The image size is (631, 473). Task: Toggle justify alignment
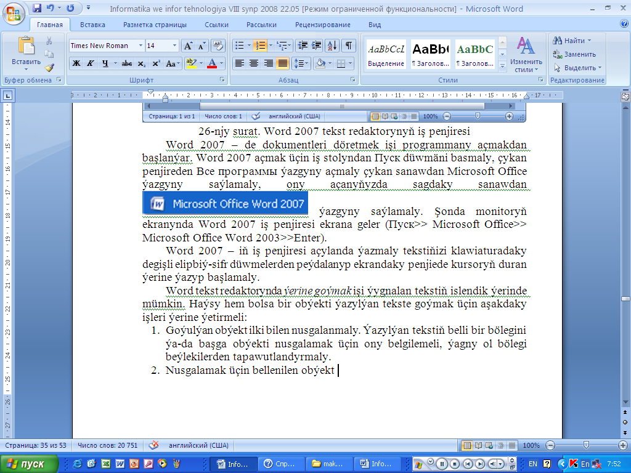point(283,63)
